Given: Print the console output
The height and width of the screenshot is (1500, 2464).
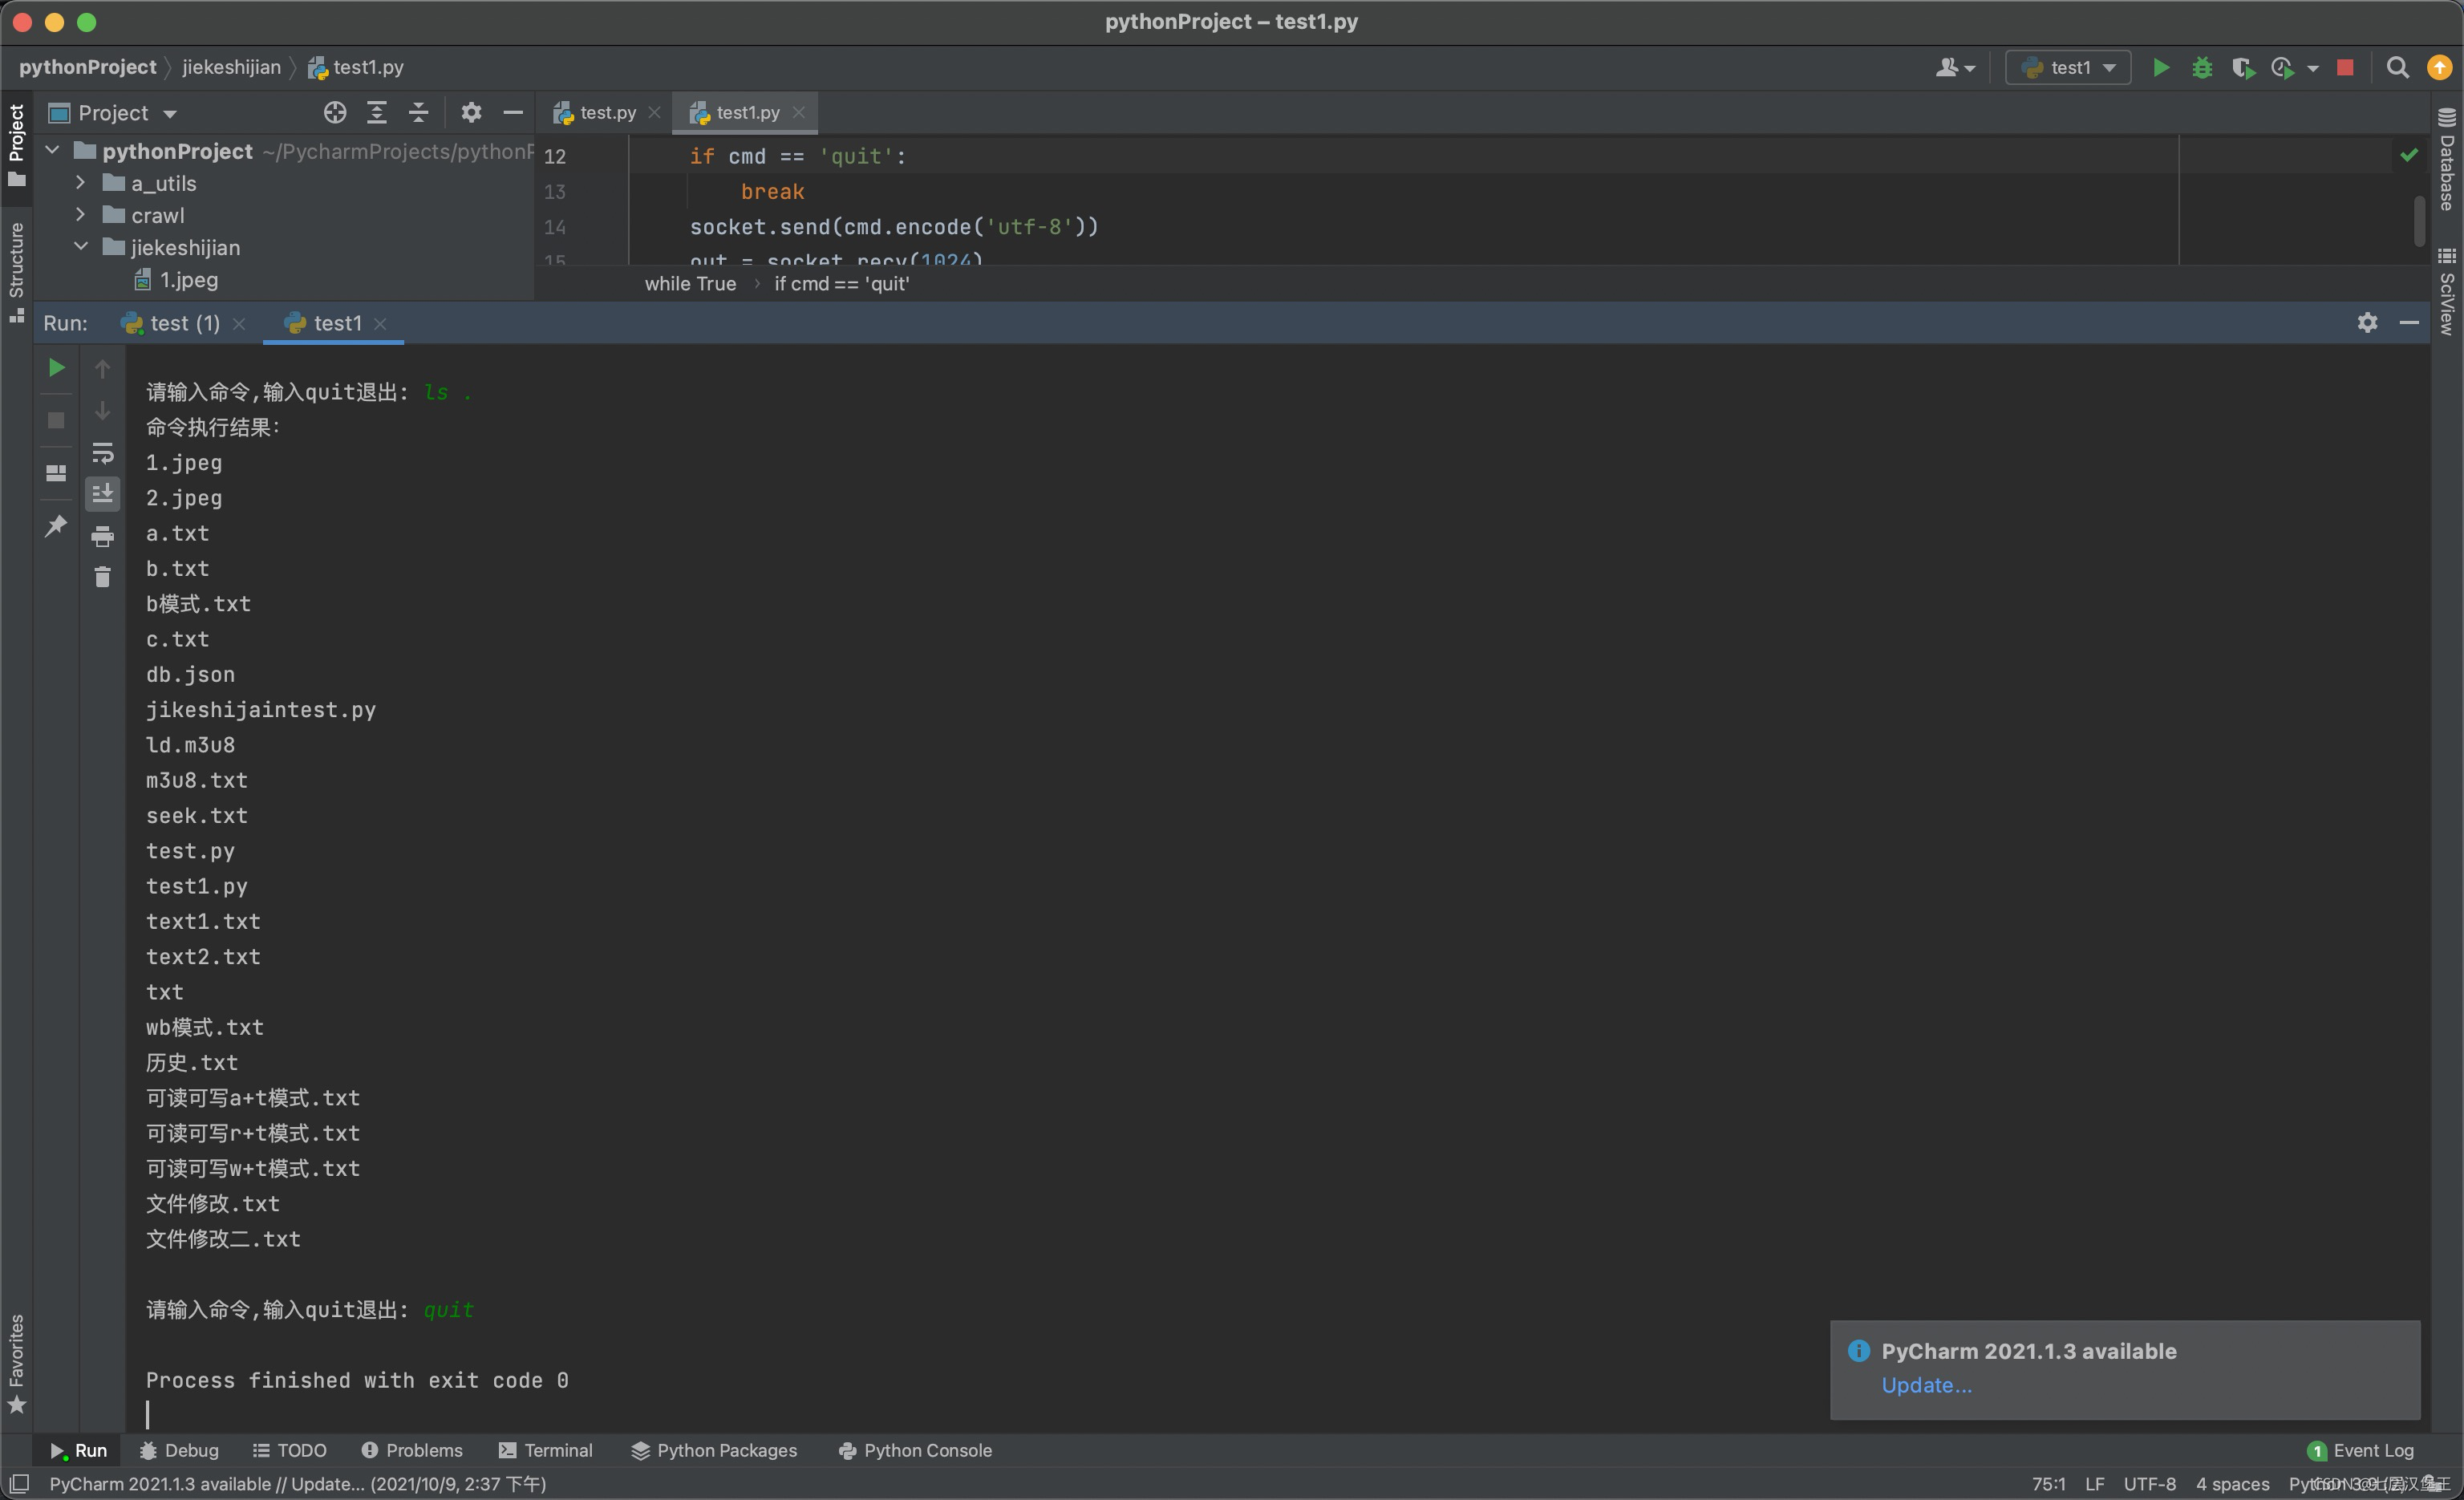Looking at the screenshot, I should click(x=102, y=536).
